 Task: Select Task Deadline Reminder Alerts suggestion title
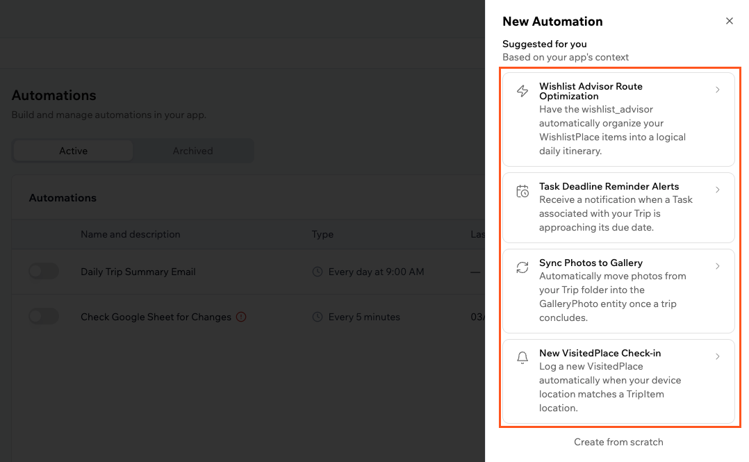pyautogui.click(x=609, y=186)
